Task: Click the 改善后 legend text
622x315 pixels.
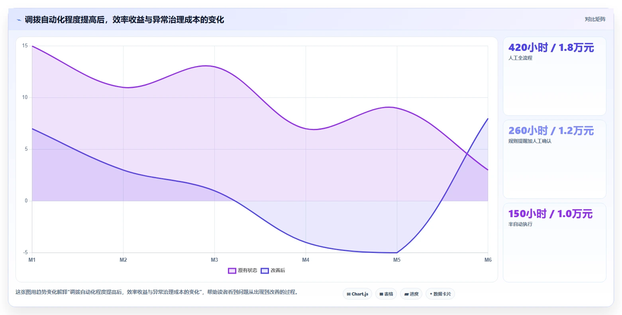Action: coord(278,270)
